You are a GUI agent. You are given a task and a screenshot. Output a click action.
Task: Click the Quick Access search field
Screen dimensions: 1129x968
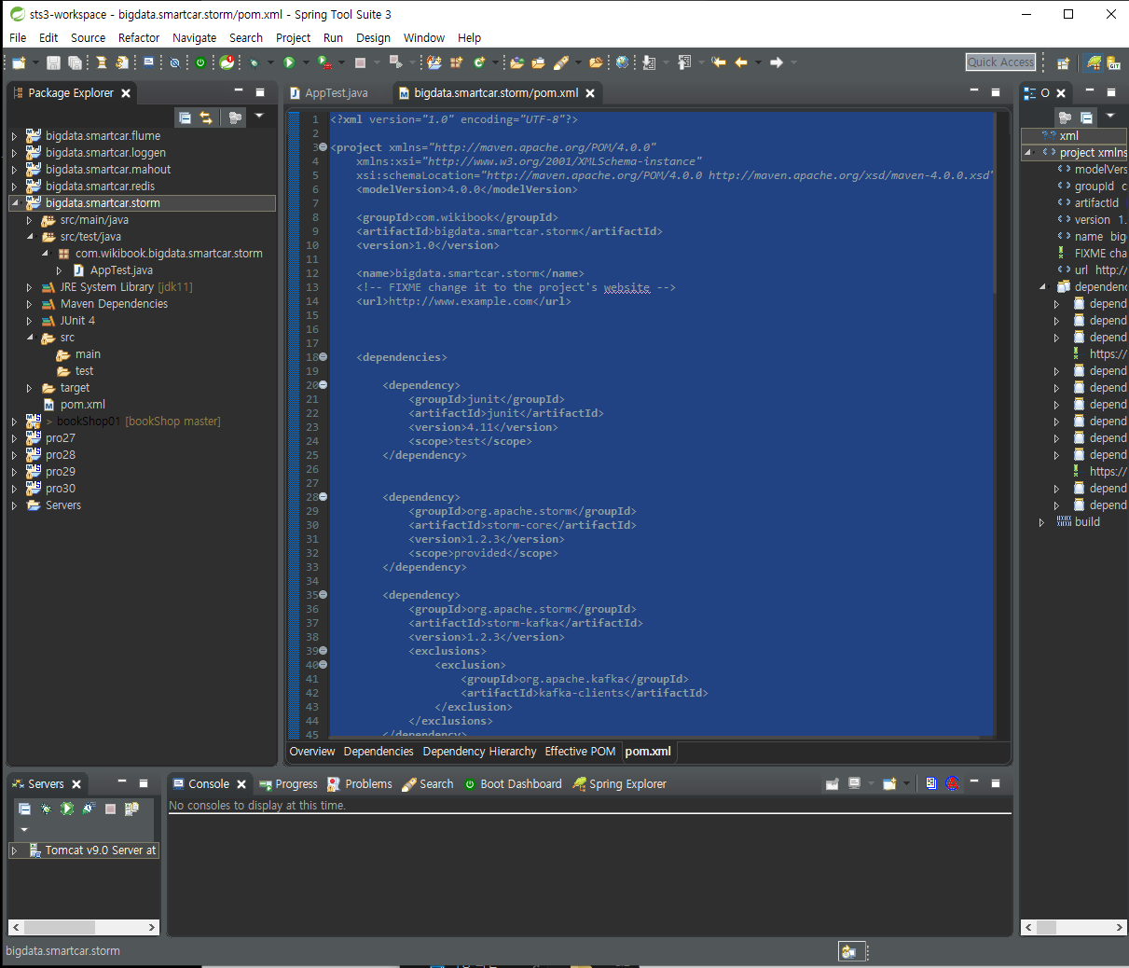tap(1000, 62)
